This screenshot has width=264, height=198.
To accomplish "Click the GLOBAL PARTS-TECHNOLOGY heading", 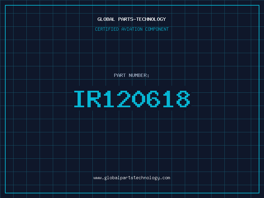I will (132, 19).
